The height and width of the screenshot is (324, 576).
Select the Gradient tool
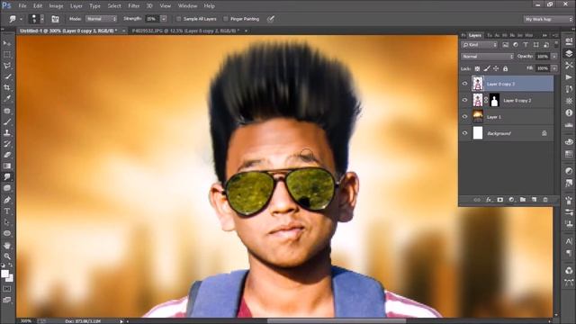pyautogui.click(x=7, y=166)
